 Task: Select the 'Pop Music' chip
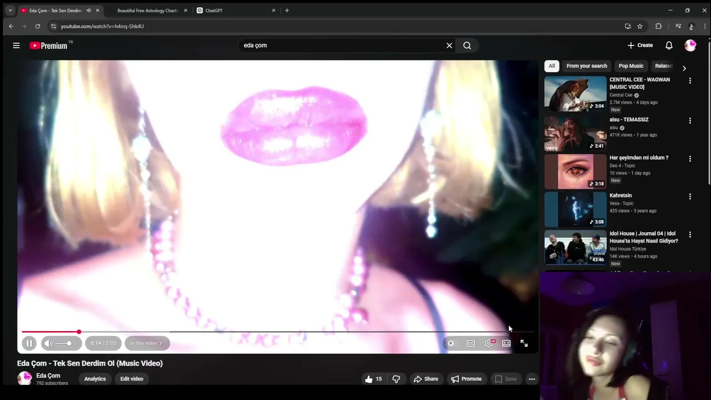(x=631, y=66)
